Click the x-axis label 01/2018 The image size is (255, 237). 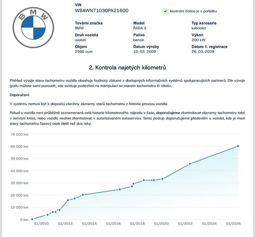click(137, 224)
